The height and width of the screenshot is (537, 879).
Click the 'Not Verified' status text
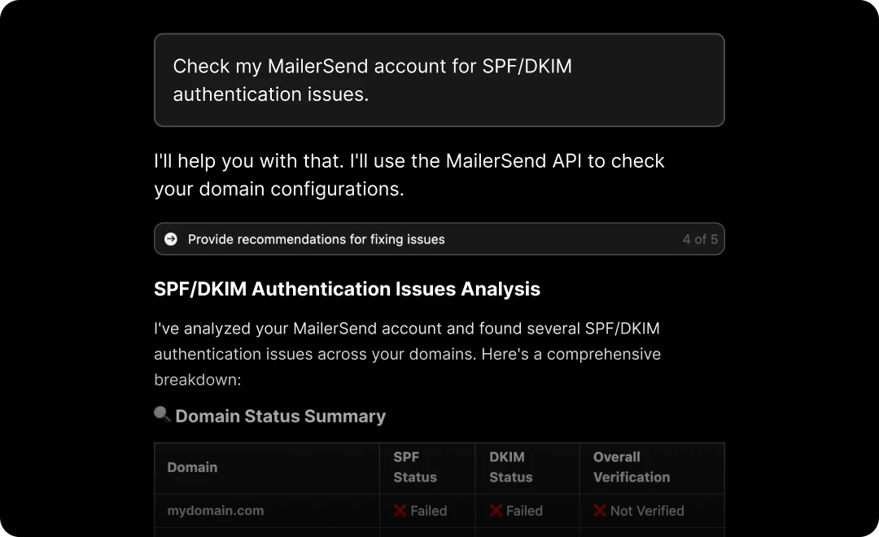pyautogui.click(x=647, y=511)
